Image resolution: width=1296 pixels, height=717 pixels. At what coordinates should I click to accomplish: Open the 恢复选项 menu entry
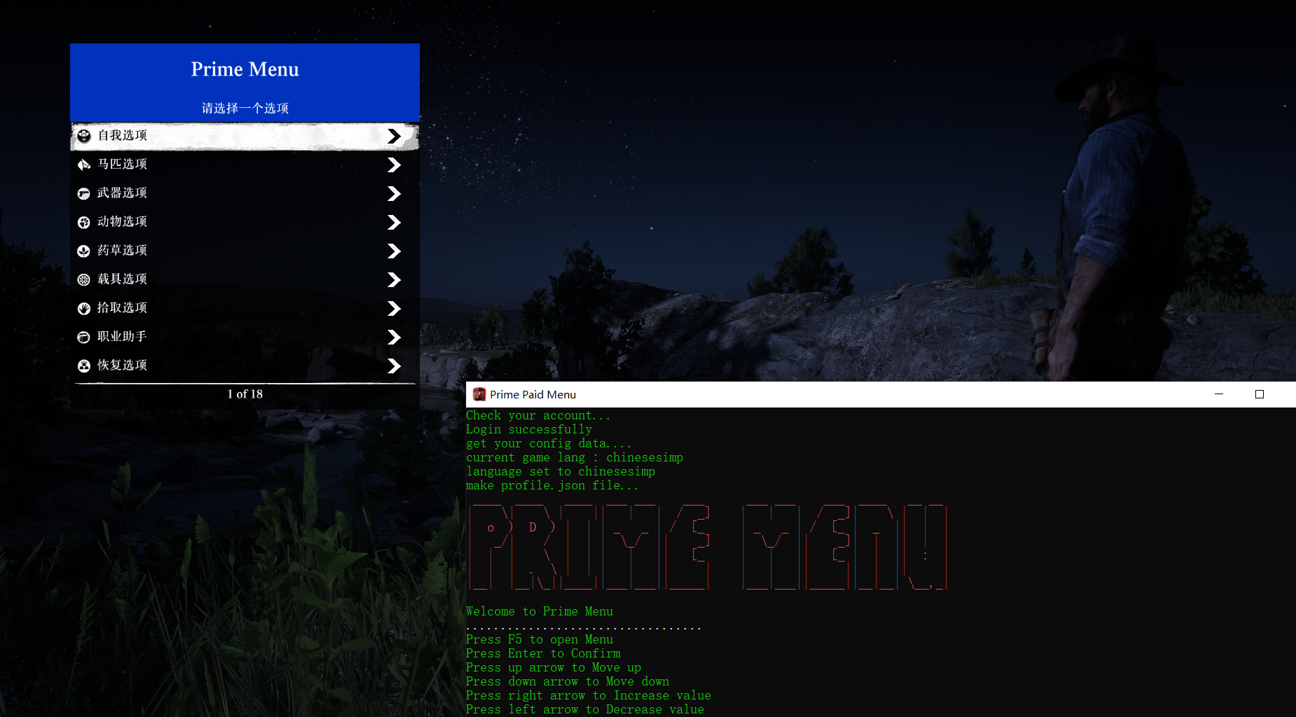coord(245,366)
